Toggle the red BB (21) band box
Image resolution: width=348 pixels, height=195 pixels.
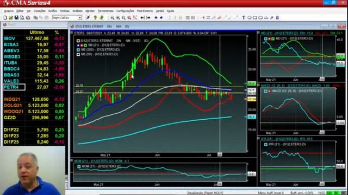point(82,45)
